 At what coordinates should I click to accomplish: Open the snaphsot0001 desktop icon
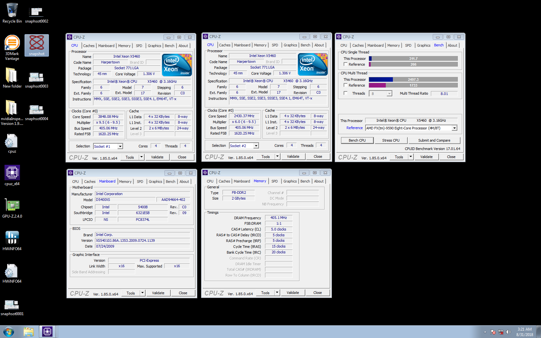[x=12, y=307]
